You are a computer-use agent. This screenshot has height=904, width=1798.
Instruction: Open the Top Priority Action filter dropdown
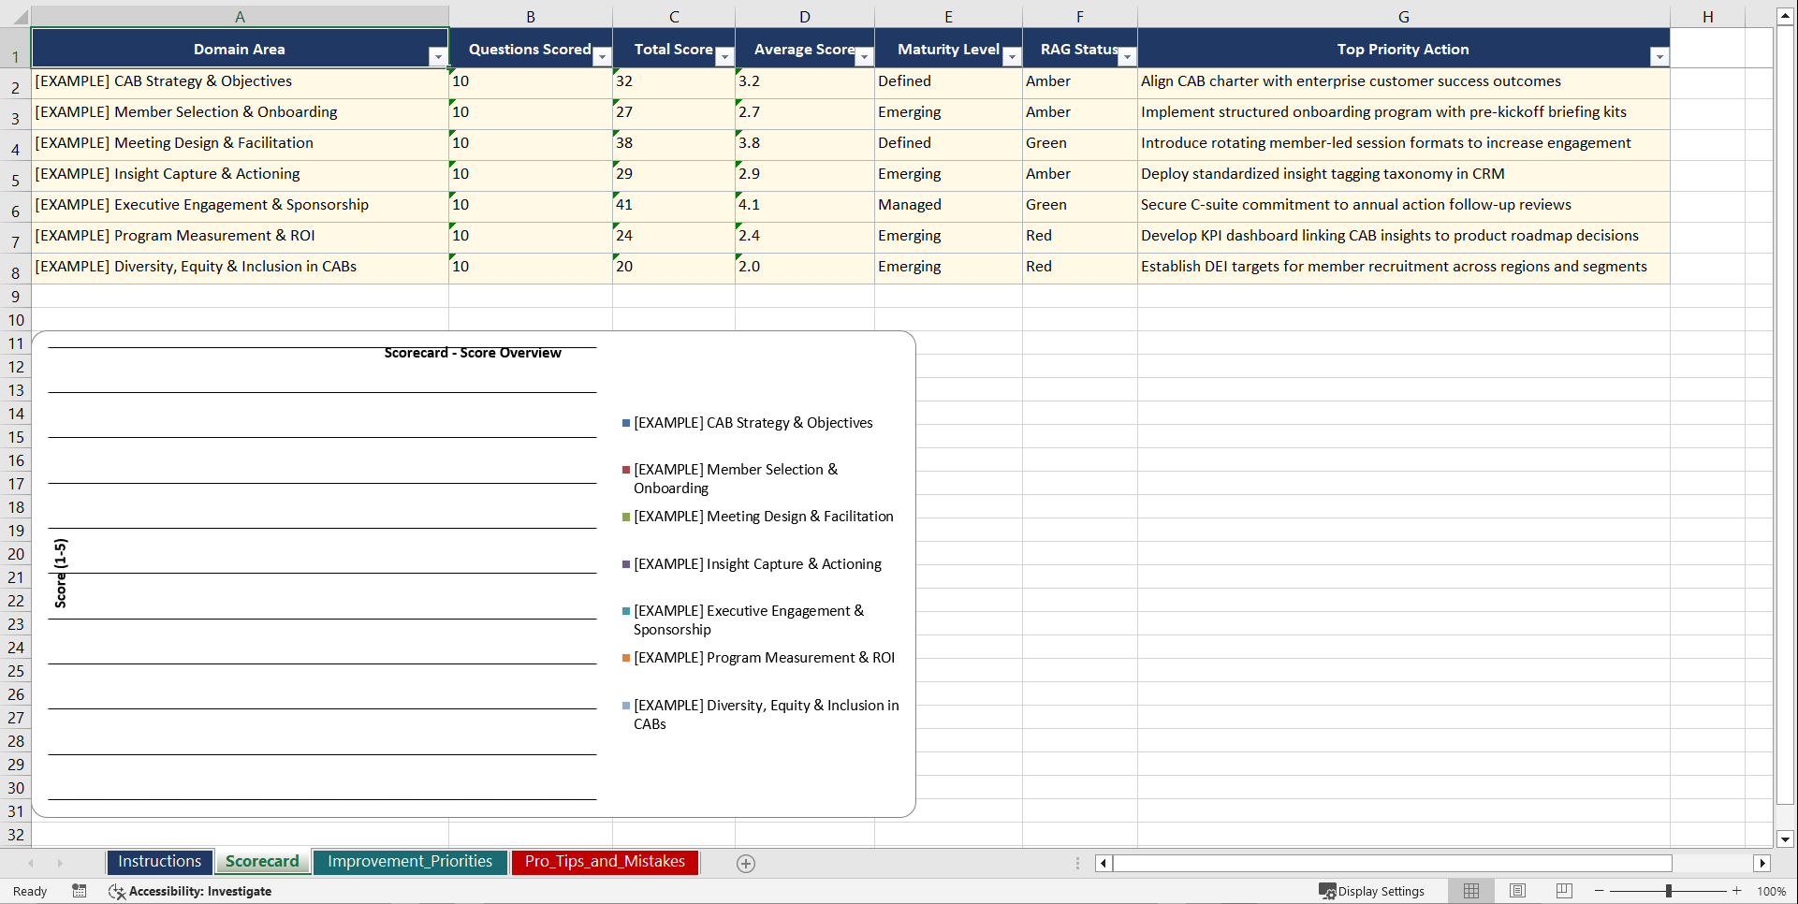click(x=1660, y=56)
